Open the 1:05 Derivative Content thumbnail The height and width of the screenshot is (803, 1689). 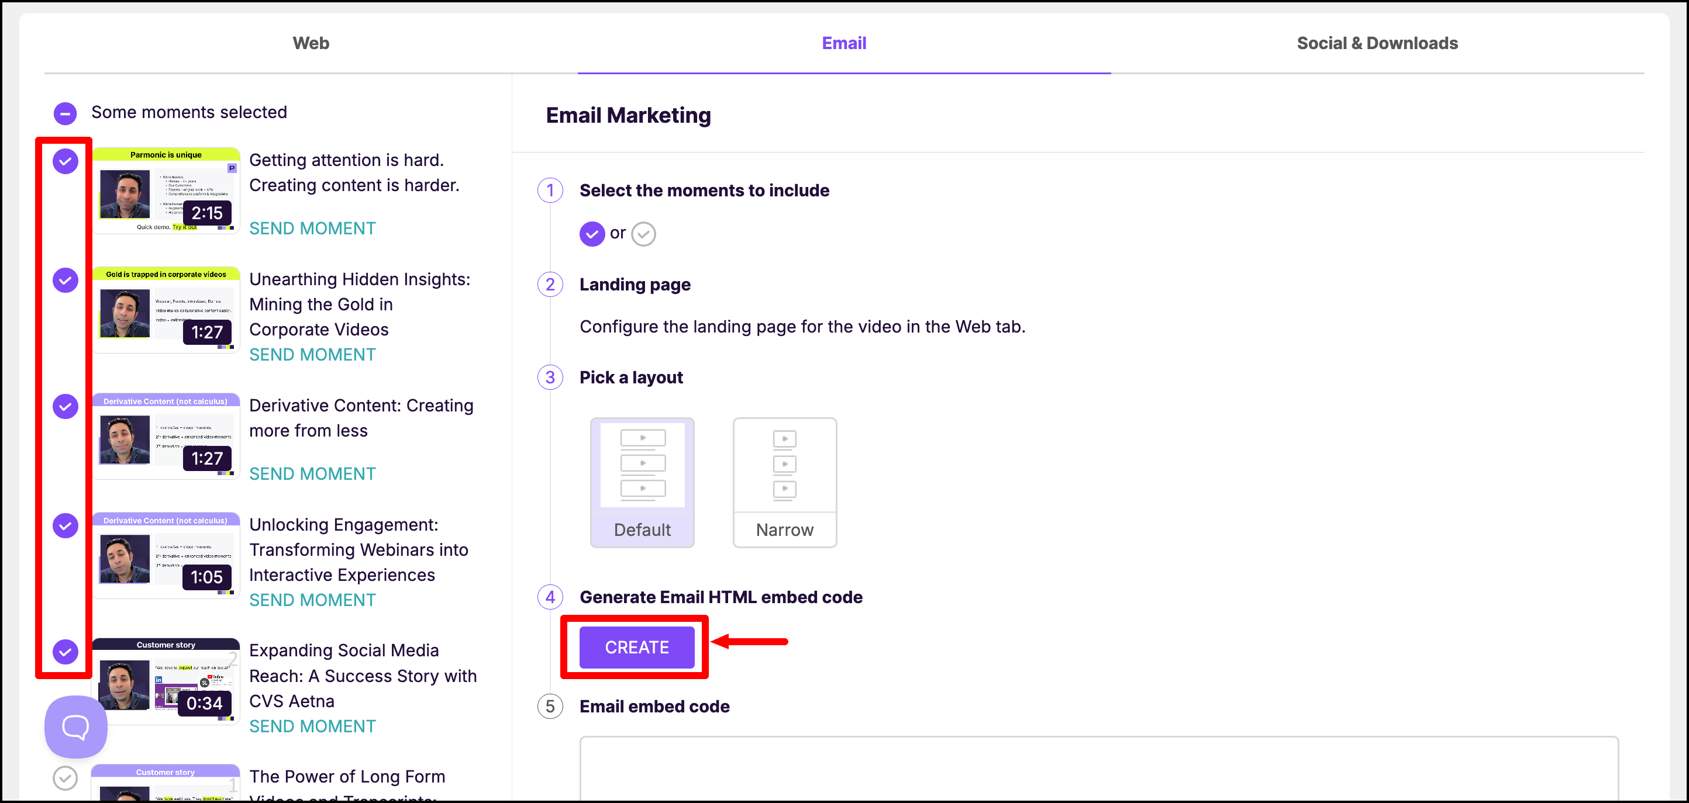[x=166, y=555]
